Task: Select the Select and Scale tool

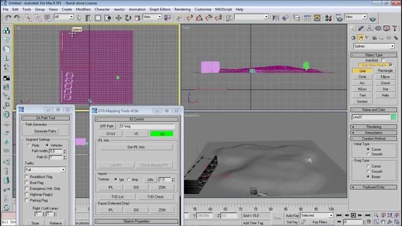Action: click(x=138, y=18)
